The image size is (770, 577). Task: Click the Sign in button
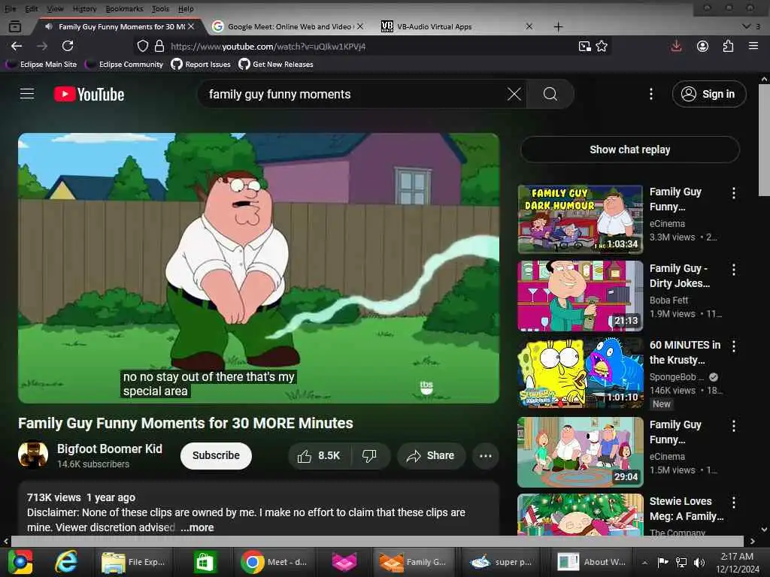point(708,94)
